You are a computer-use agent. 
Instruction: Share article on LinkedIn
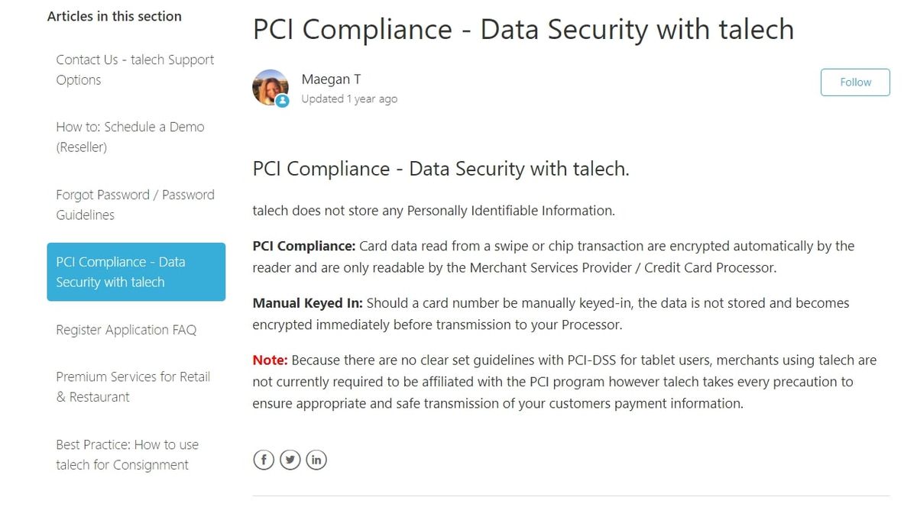click(316, 459)
